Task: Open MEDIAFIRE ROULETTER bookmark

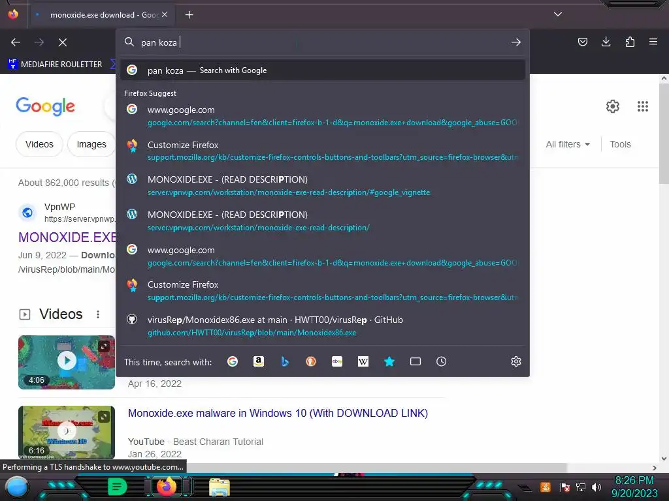Action: [x=55, y=65]
